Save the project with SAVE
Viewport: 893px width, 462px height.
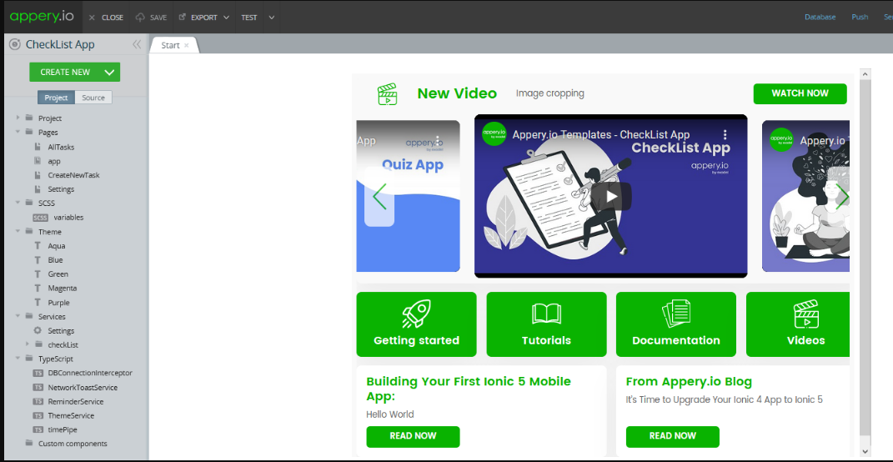pyautogui.click(x=152, y=18)
